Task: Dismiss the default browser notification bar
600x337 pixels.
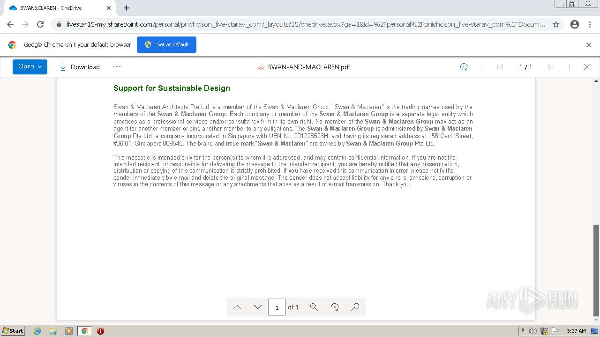Action: tap(589, 45)
